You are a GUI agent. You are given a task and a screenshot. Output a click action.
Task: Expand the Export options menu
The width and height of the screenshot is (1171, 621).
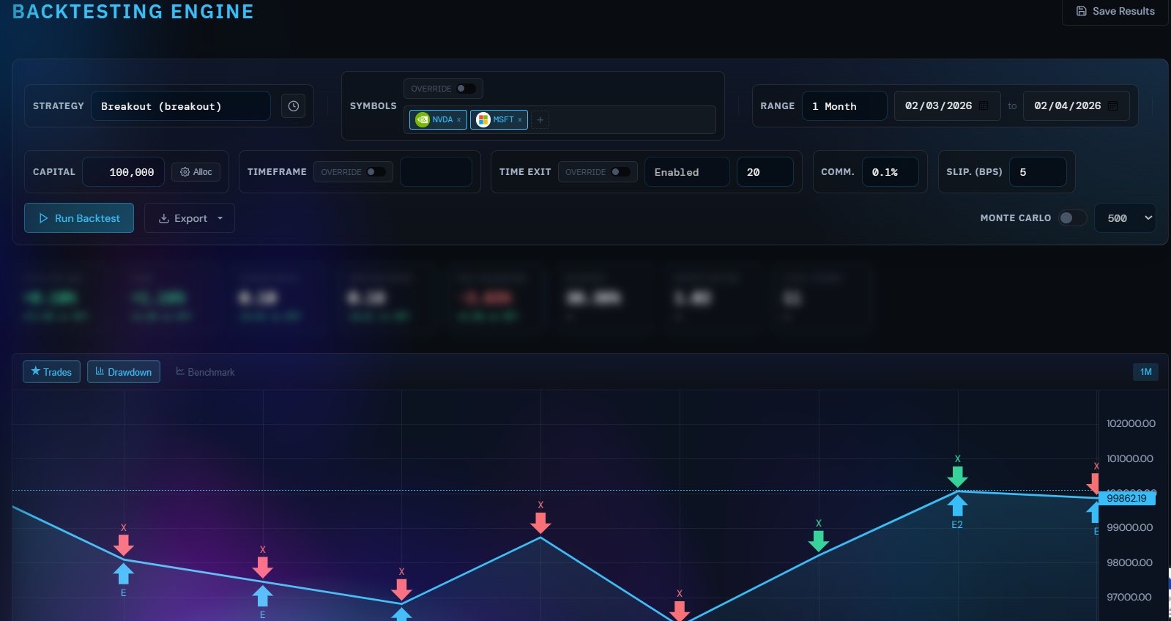click(x=190, y=218)
